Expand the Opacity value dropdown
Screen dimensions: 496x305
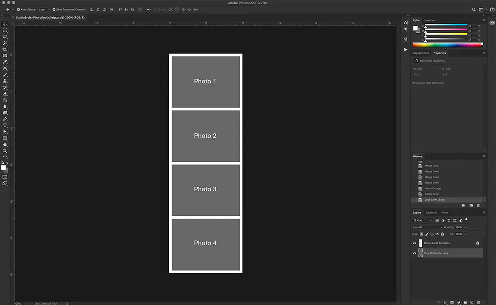(x=465, y=227)
